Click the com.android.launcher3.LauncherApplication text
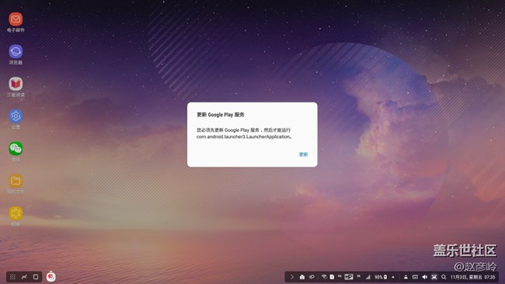This screenshot has width=505, height=284. coord(244,137)
